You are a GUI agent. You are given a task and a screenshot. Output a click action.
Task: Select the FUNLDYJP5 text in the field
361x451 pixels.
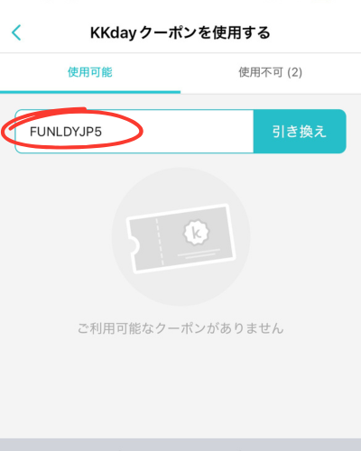(66, 132)
